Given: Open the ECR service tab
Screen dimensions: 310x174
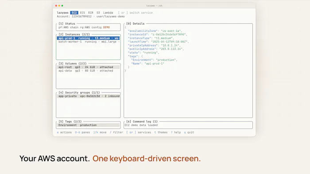Looking at the screenshot, I should coord(91,13).
